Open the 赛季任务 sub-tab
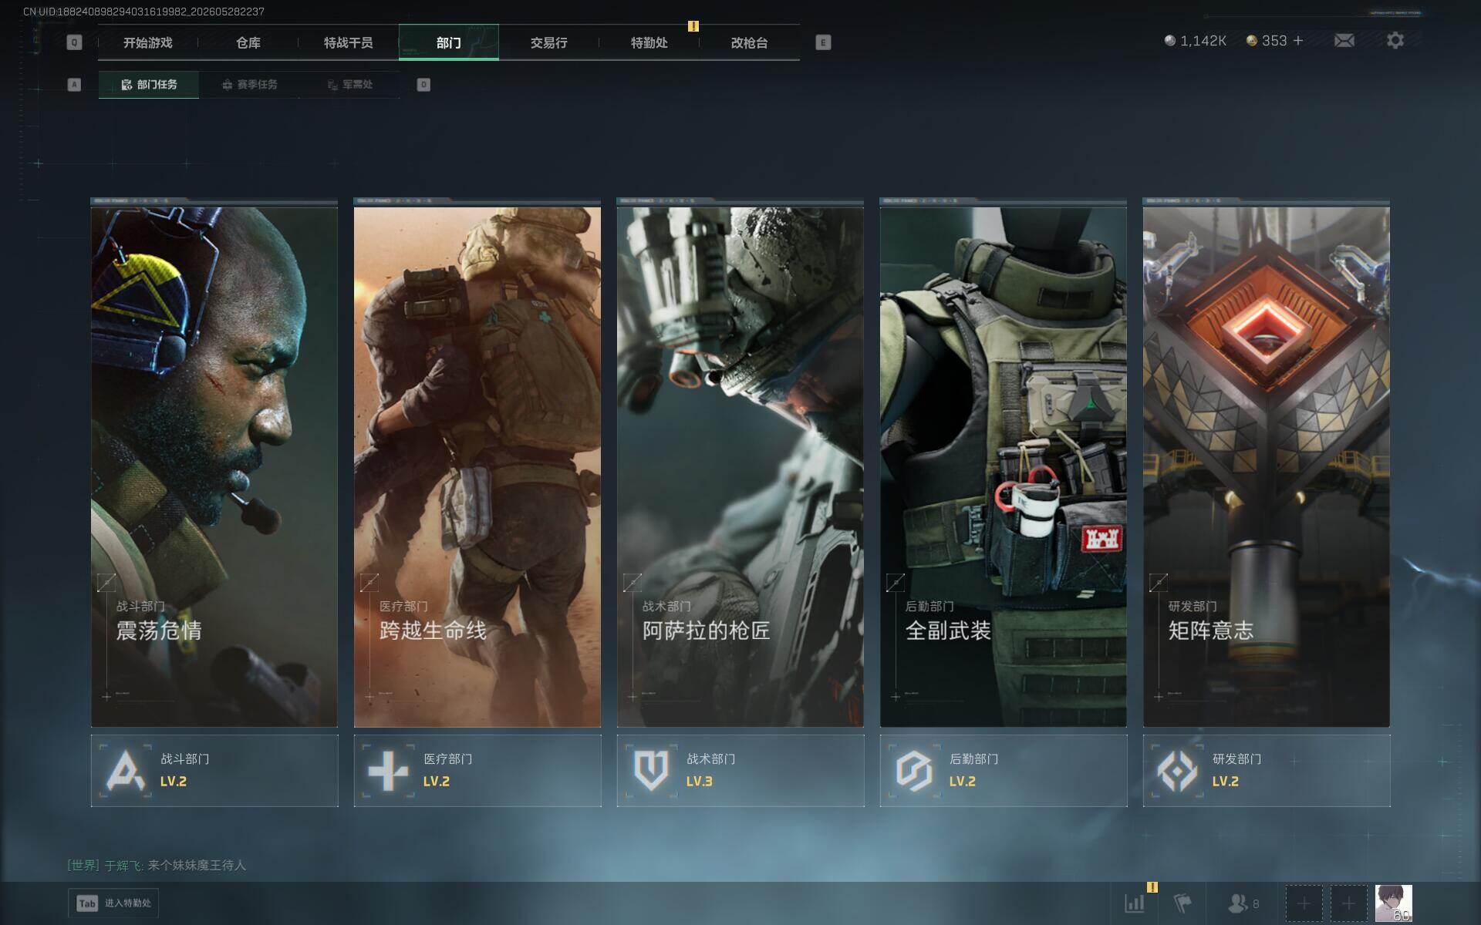This screenshot has height=925, width=1481. pyautogui.click(x=249, y=85)
